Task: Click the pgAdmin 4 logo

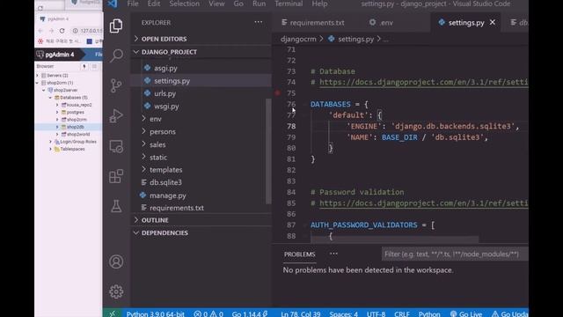Action: pos(55,55)
